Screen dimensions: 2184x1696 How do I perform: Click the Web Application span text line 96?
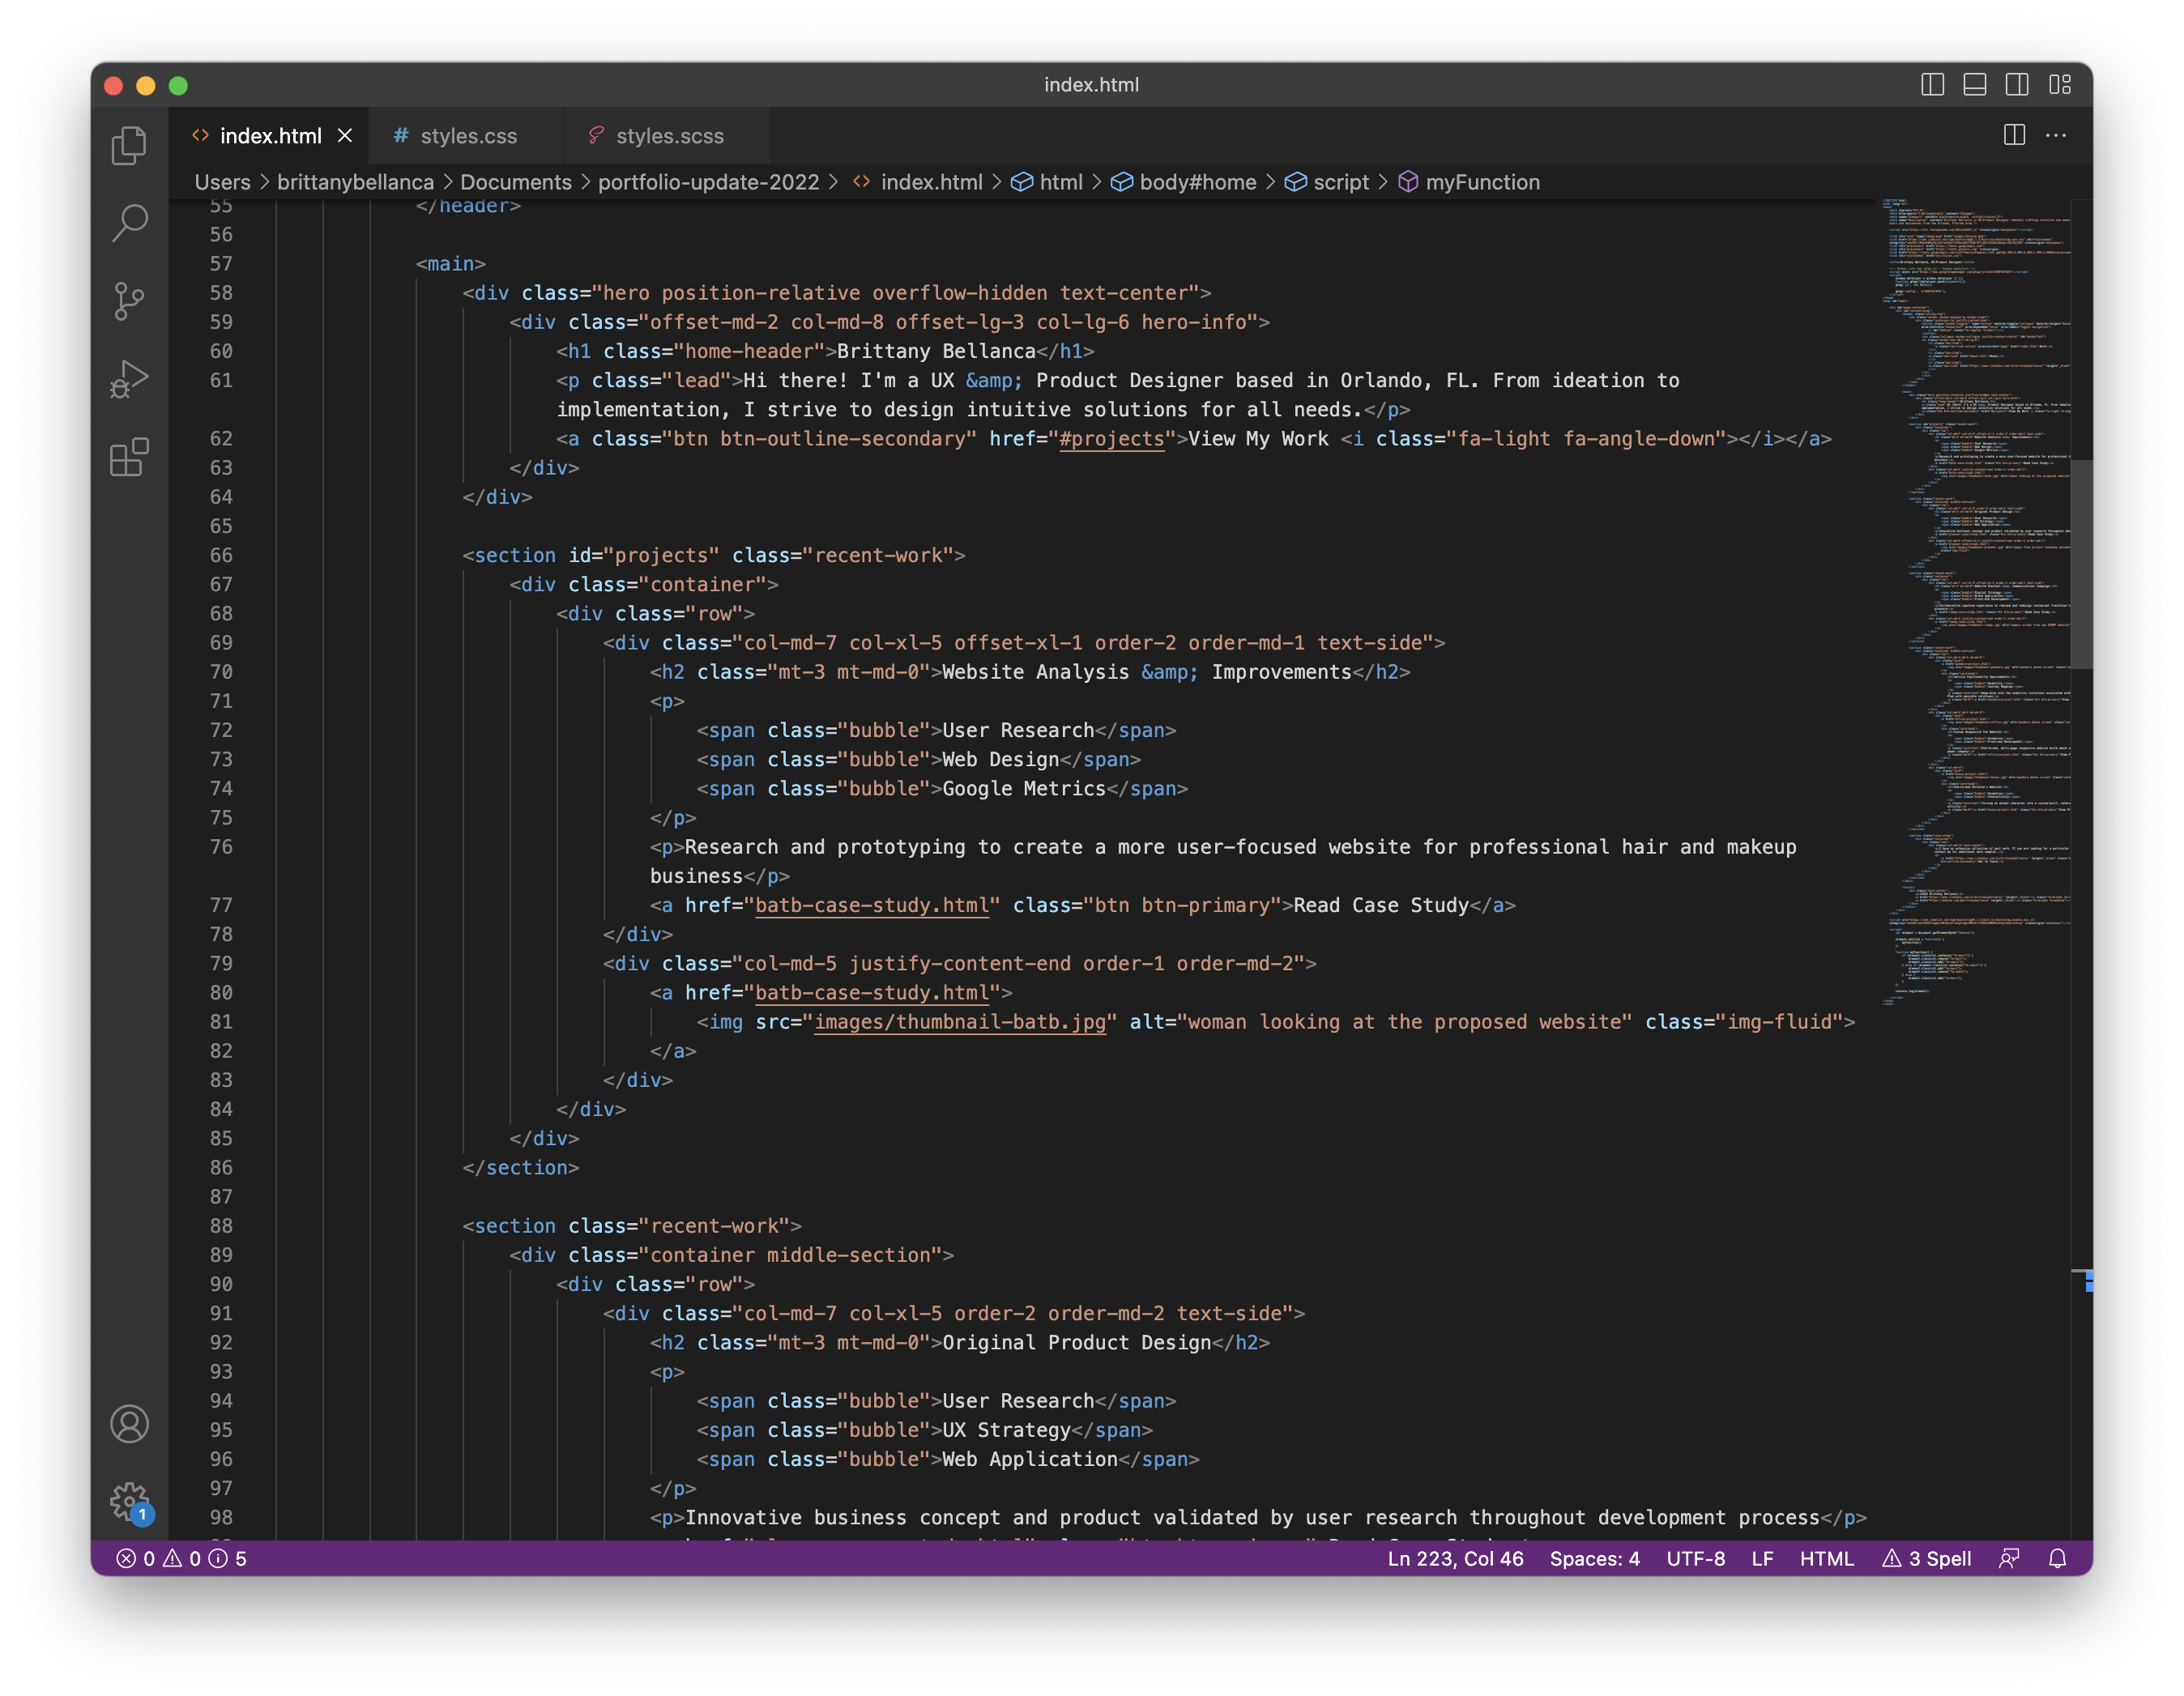pos(1030,1459)
